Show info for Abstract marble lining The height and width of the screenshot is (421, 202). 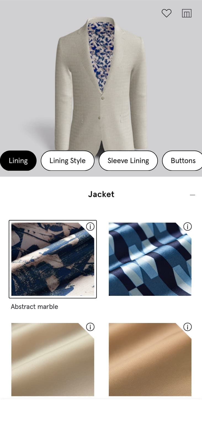90,227
